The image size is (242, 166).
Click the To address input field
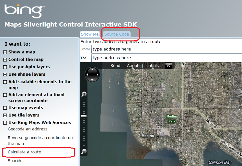[x=167, y=58]
